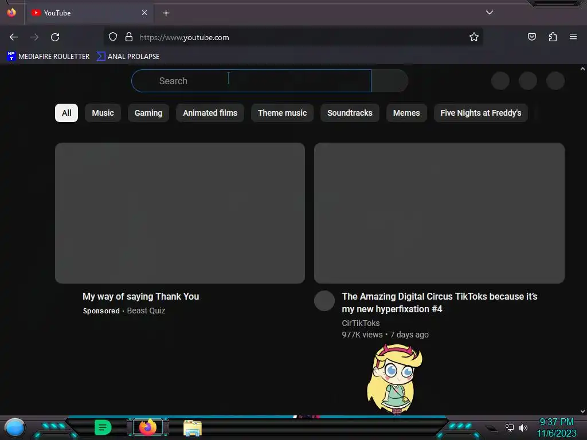This screenshot has width=587, height=440.
Task: Click the last circular header account placeholder
Action: pyautogui.click(x=555, y=81)
